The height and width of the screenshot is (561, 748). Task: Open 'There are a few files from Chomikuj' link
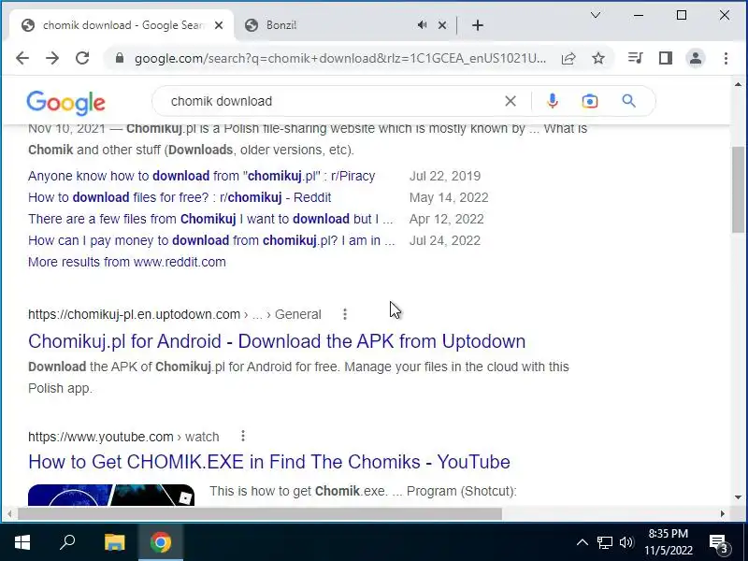(x=210, y=219)
